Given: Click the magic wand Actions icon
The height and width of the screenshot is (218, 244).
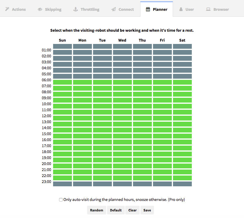Looking at the screenshot, I should (7, 9).
